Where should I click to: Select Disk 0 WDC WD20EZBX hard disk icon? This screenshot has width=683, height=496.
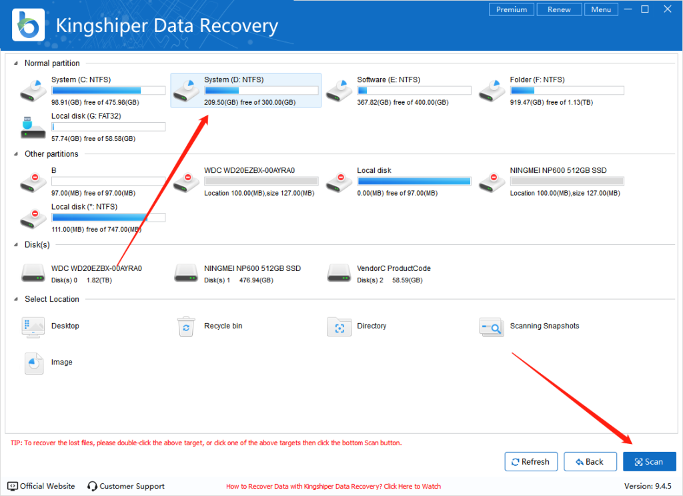(x=33, y=273)
